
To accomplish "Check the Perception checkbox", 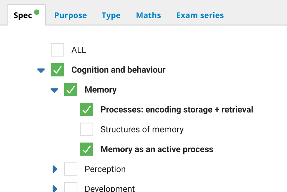I will (71, 169).
